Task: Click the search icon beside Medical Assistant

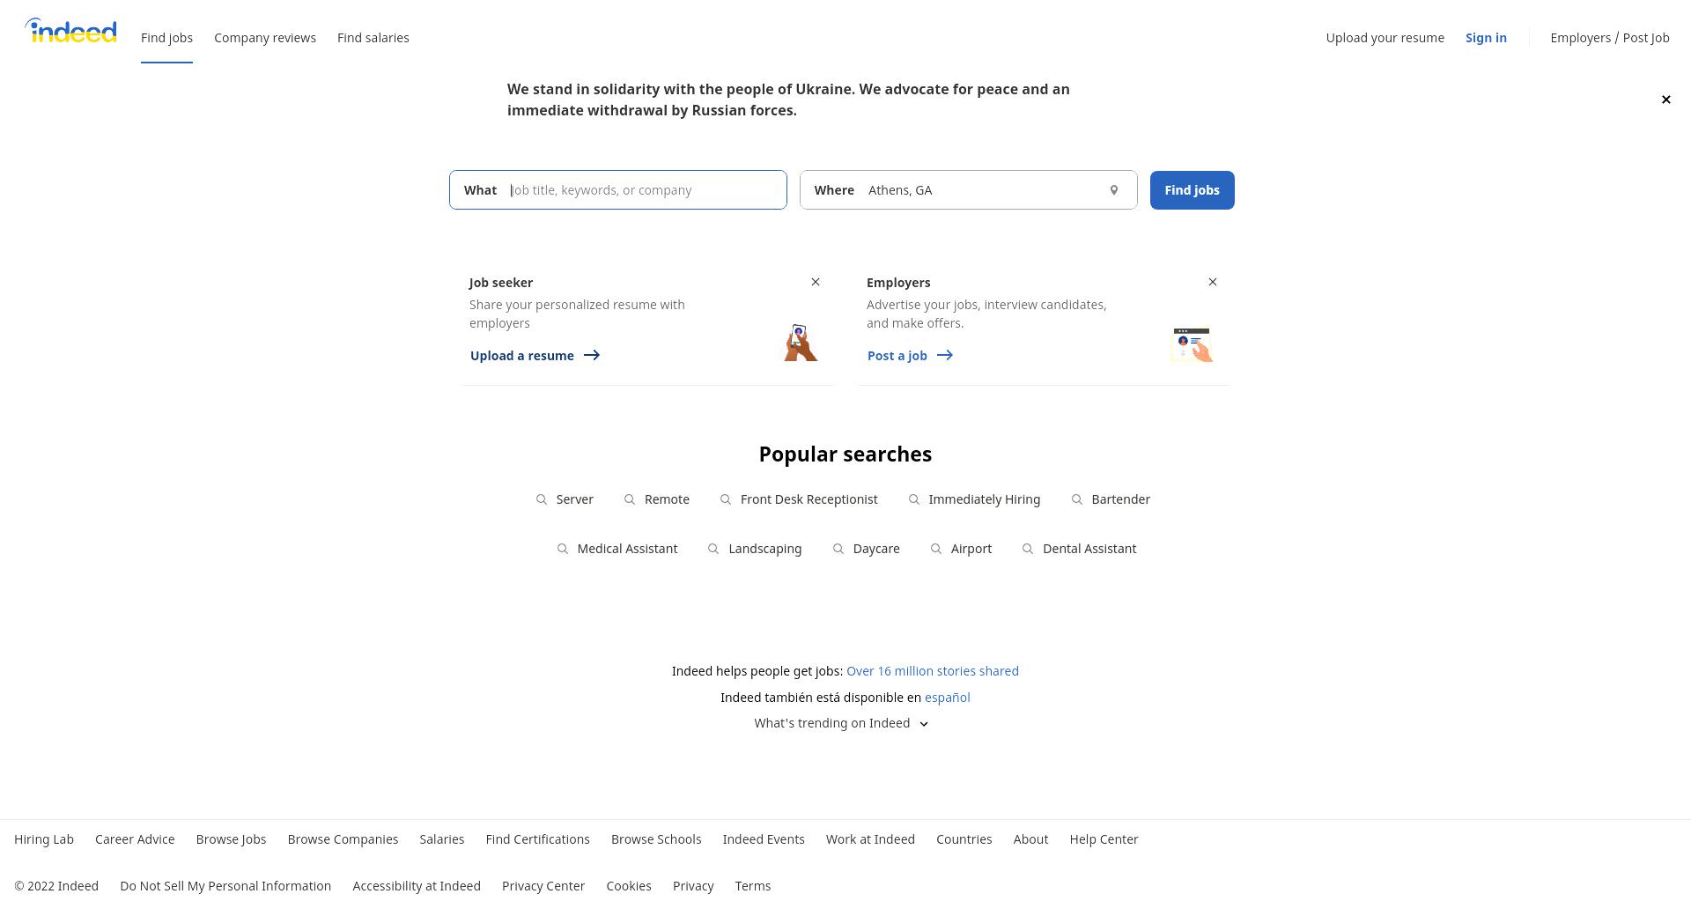Action: click(563, 549)
